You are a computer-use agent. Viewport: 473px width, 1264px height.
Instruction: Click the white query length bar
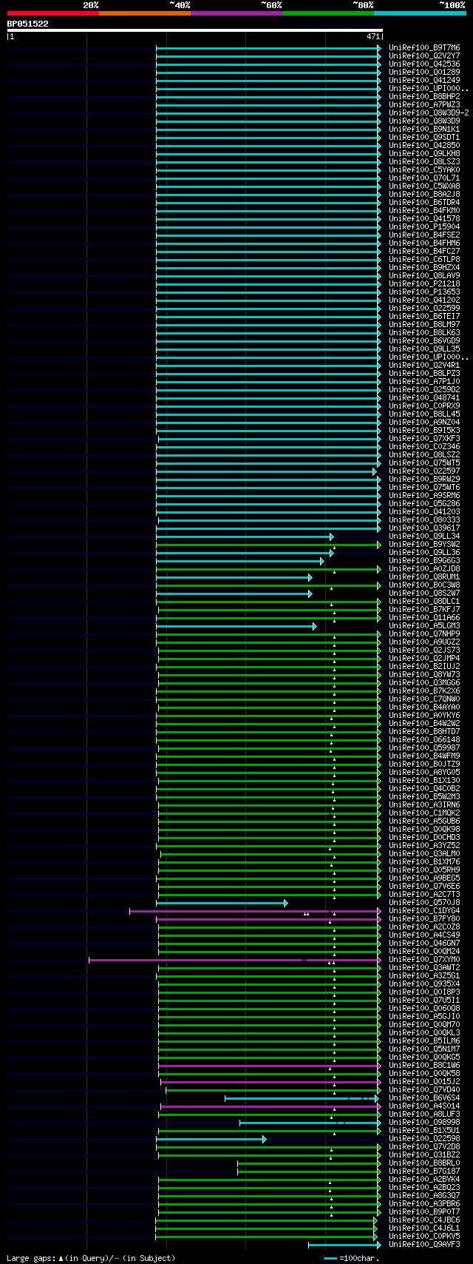pos(194,30)
